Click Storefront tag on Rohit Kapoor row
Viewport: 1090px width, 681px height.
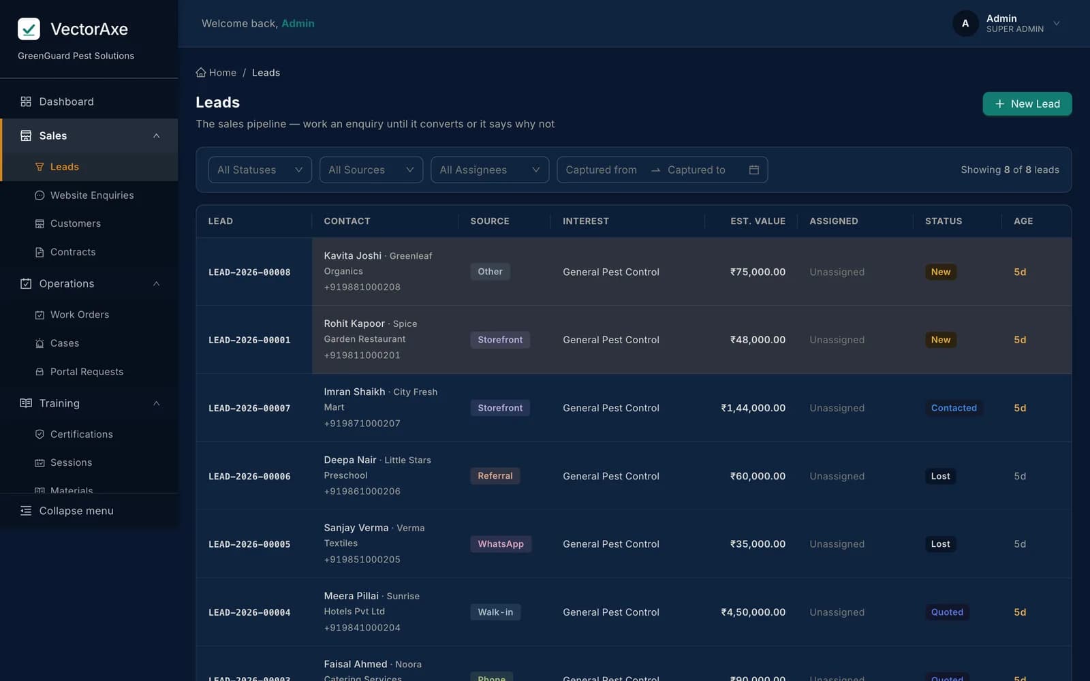pyautogui.click(x=500, y=340)
